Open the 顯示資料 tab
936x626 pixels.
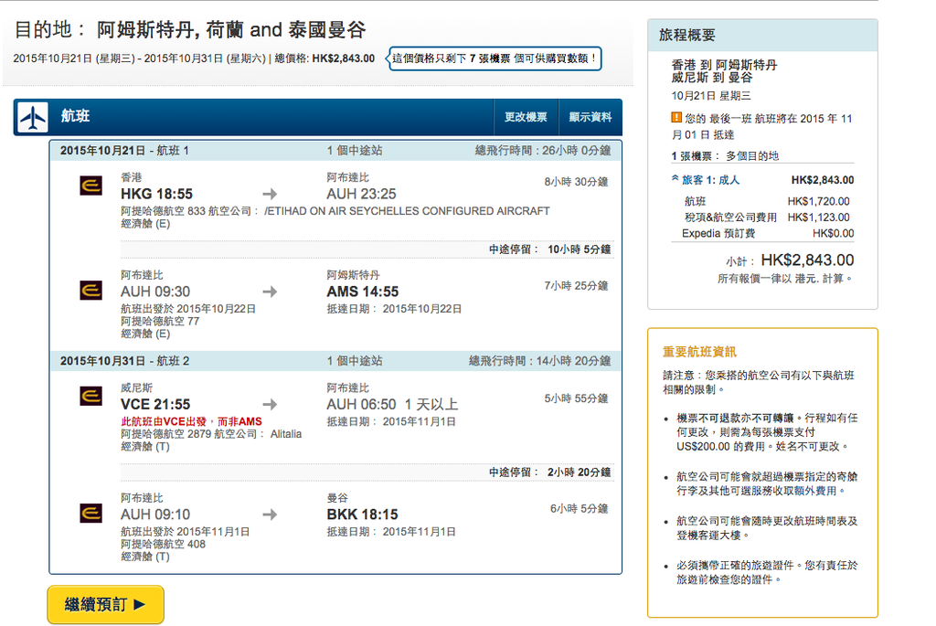pyautogui.click(x=590, y=117)
